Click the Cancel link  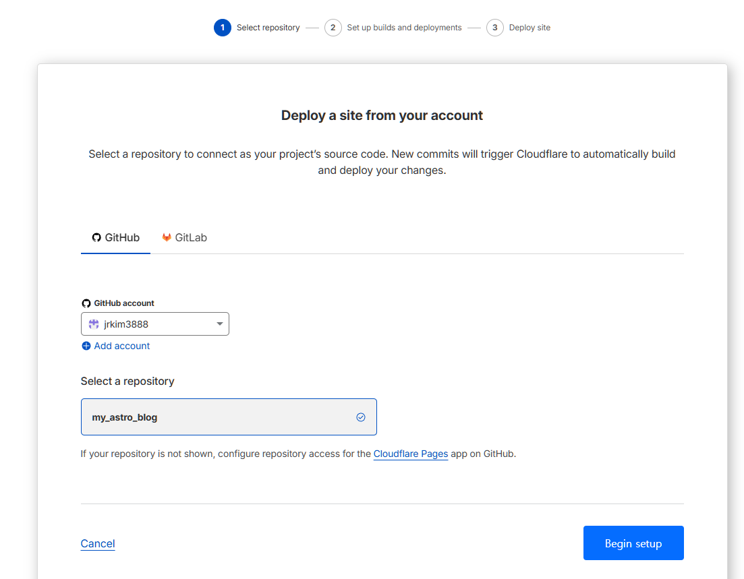(x=98, y=543)
